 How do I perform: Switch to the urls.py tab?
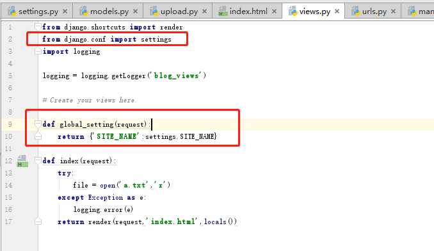(x=373, y=12)
